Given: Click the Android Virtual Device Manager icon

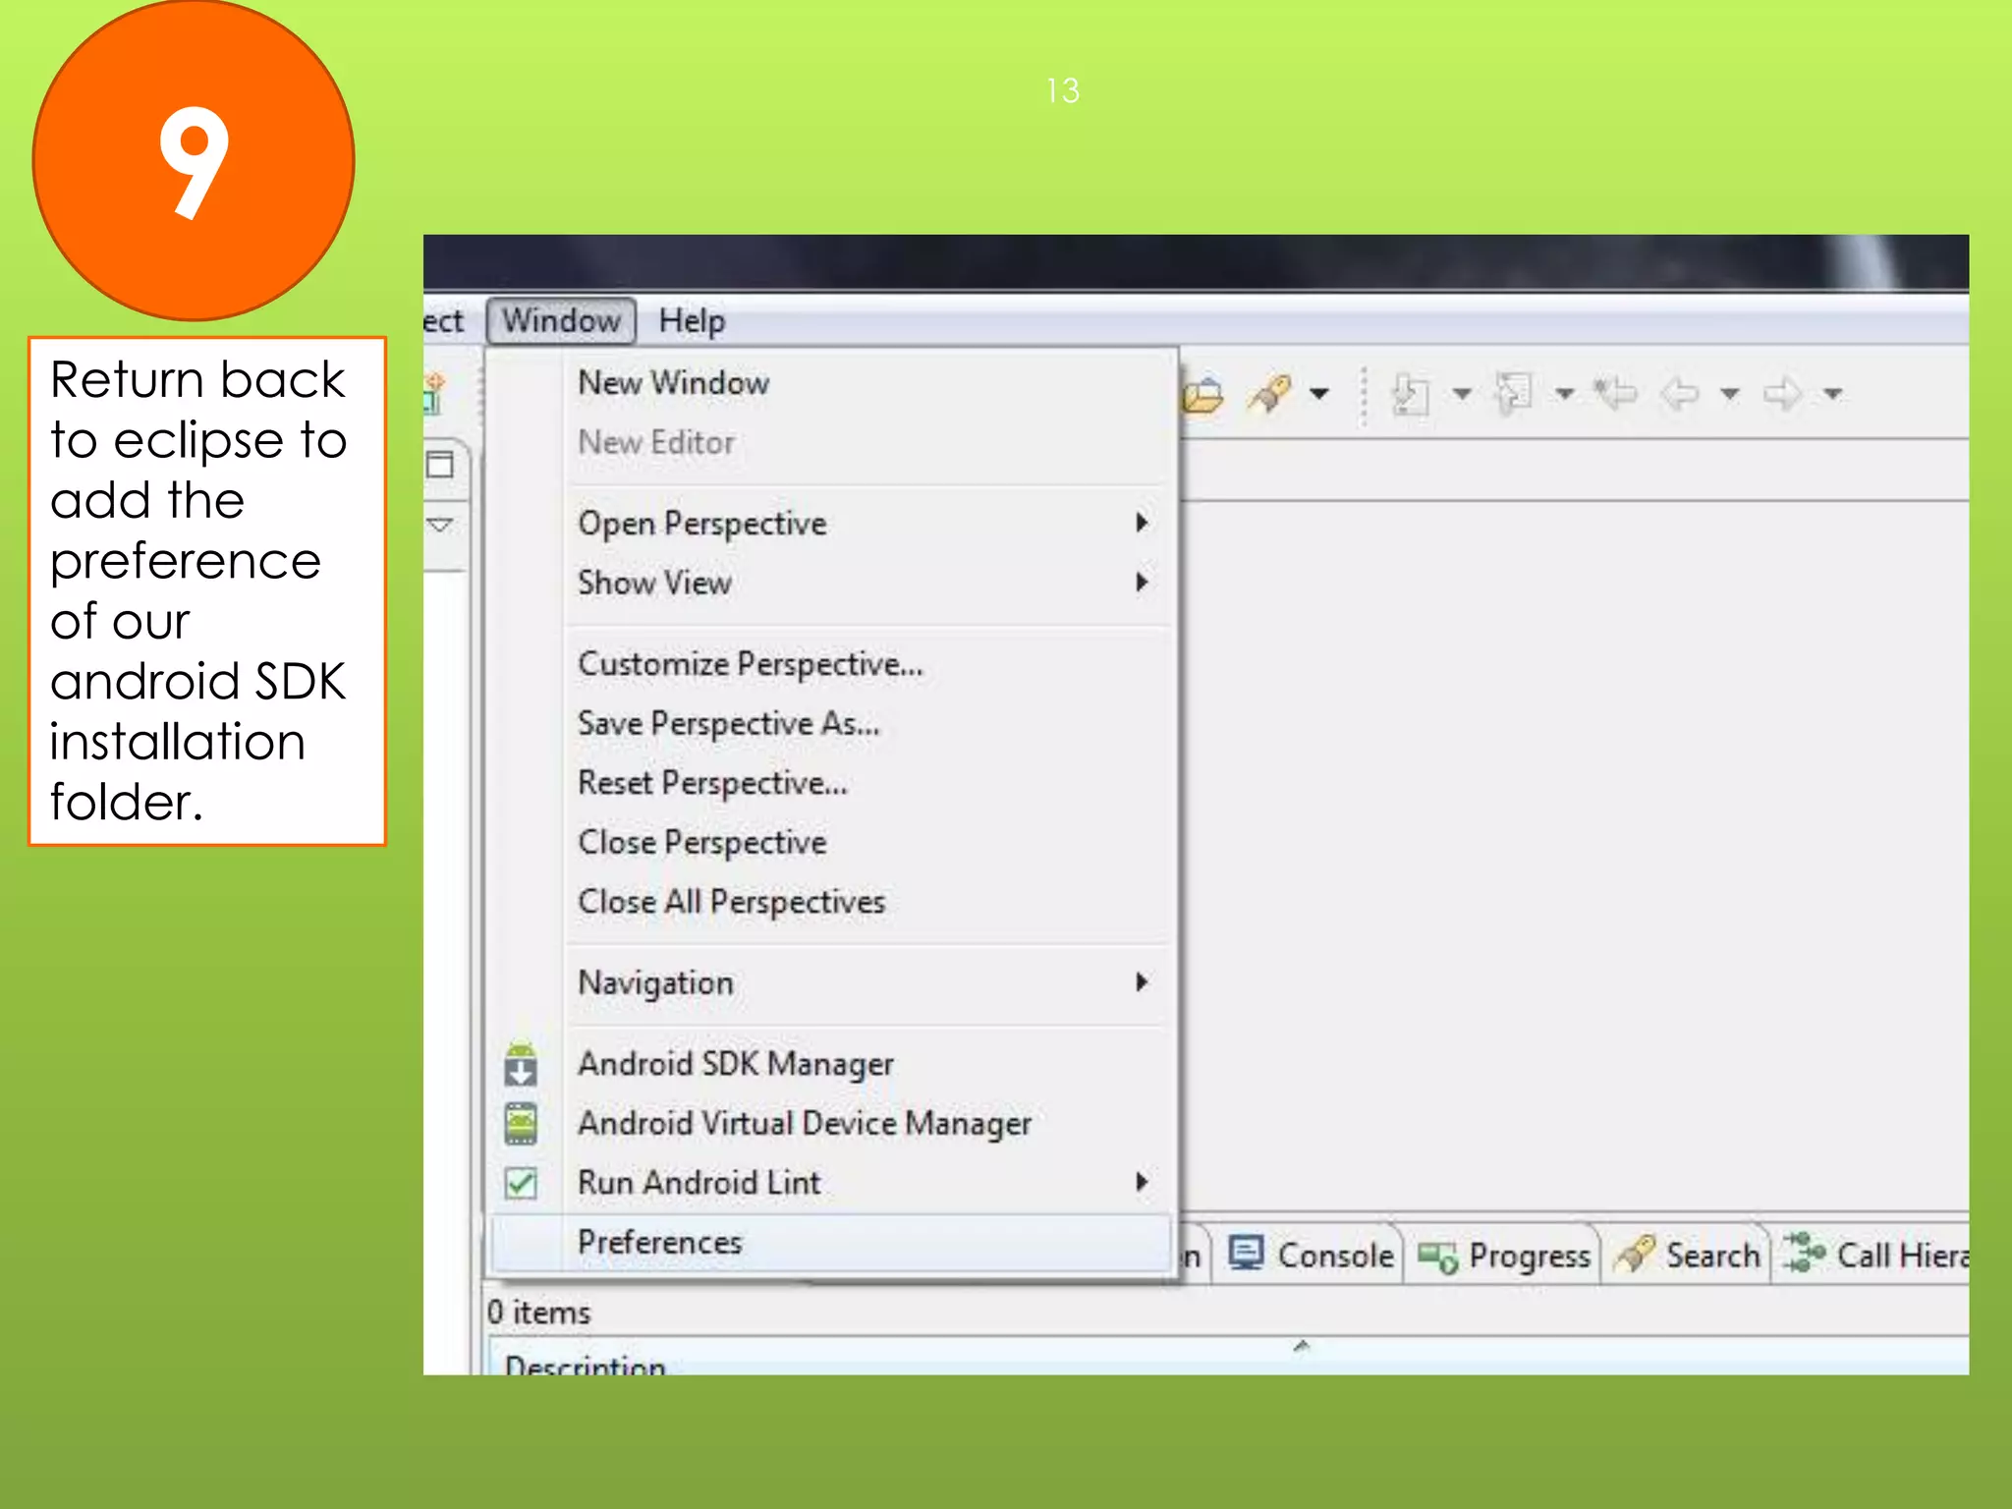Looking at the screenshot, I should click(521, 1124).
